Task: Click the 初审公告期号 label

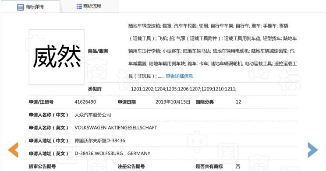Action: [42, 166]
